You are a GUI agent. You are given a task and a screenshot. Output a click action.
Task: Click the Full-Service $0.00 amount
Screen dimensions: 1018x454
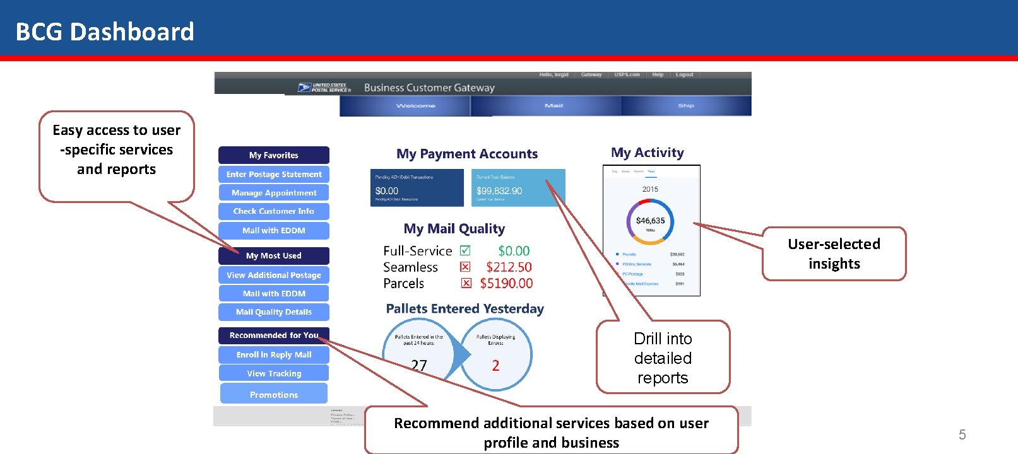pos(514,251)
